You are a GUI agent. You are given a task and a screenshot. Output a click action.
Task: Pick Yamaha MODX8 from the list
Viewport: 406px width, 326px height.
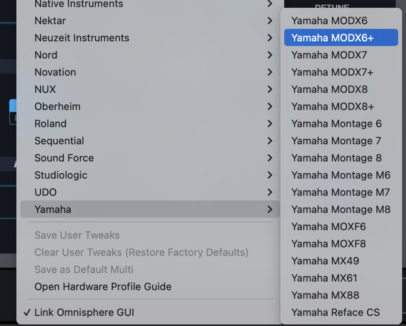329,89
